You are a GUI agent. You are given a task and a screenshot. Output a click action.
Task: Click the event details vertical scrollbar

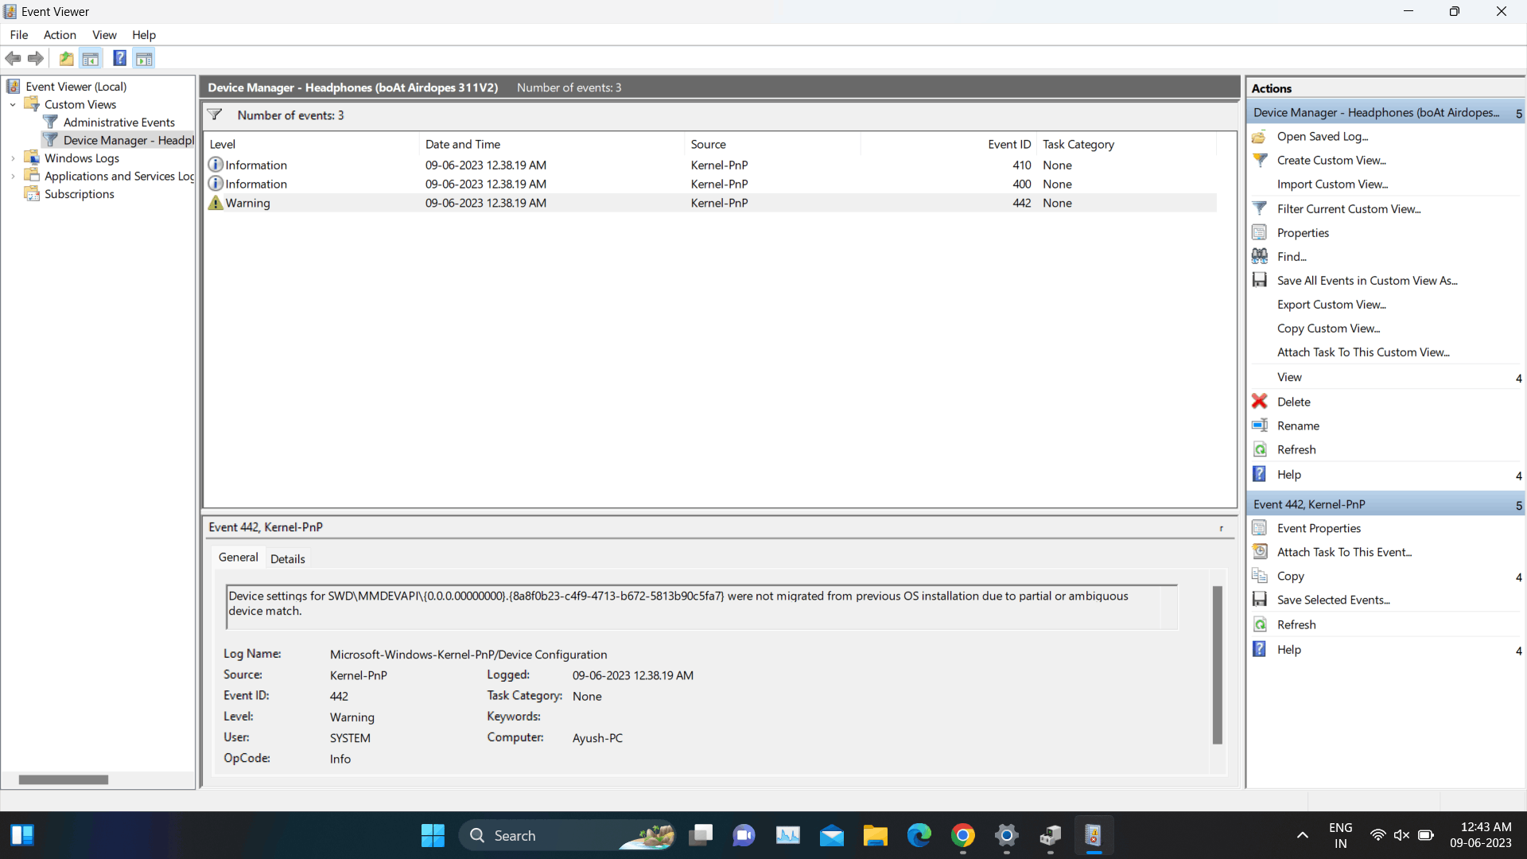(1217, 665)
